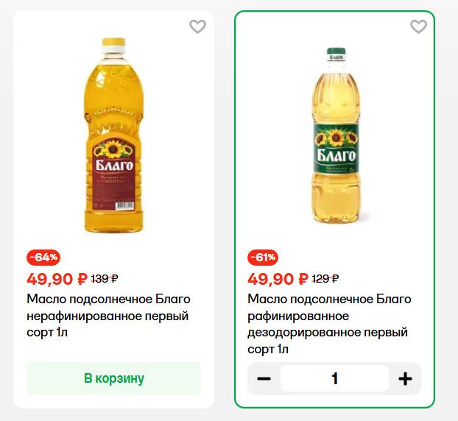The height and width of the screenshot is (421, 458).
Task: Increase refined oil quantity with plus button
Action: pos(405,379)
